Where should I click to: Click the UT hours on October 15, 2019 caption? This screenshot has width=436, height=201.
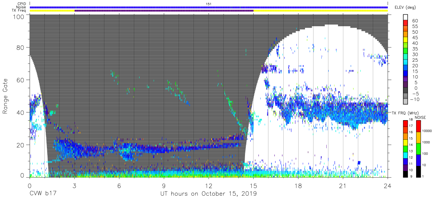click(x=208, y=194)
